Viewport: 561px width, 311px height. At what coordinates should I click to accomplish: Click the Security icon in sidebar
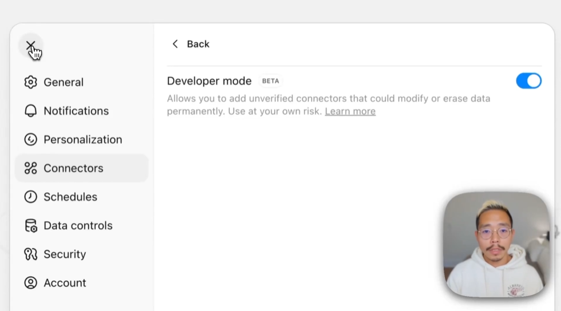tap(30, 254)
